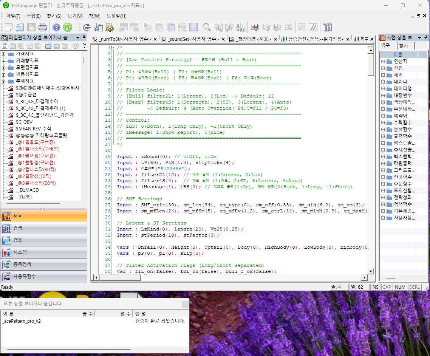The height and width of the screenshot is (356, 430).
Task: Click the green YL logo icon
Action: coord(68,27)
